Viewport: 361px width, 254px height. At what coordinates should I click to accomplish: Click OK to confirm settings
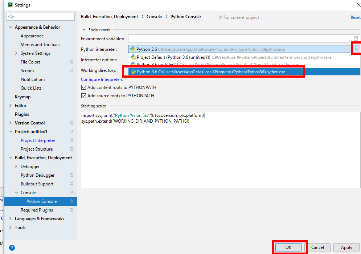coord(288,247)
